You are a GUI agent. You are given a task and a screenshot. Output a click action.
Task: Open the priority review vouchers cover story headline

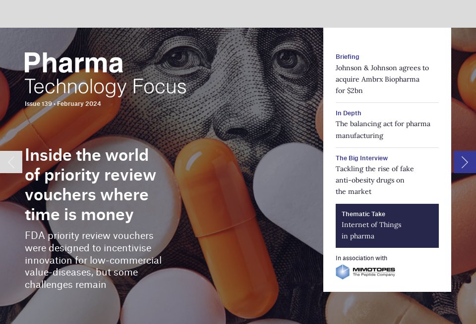tap(90, 185)
